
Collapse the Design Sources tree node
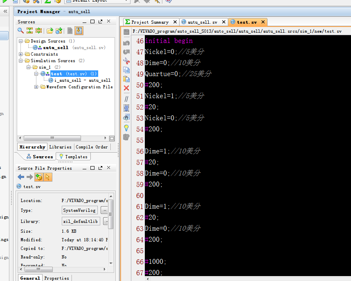20,41
